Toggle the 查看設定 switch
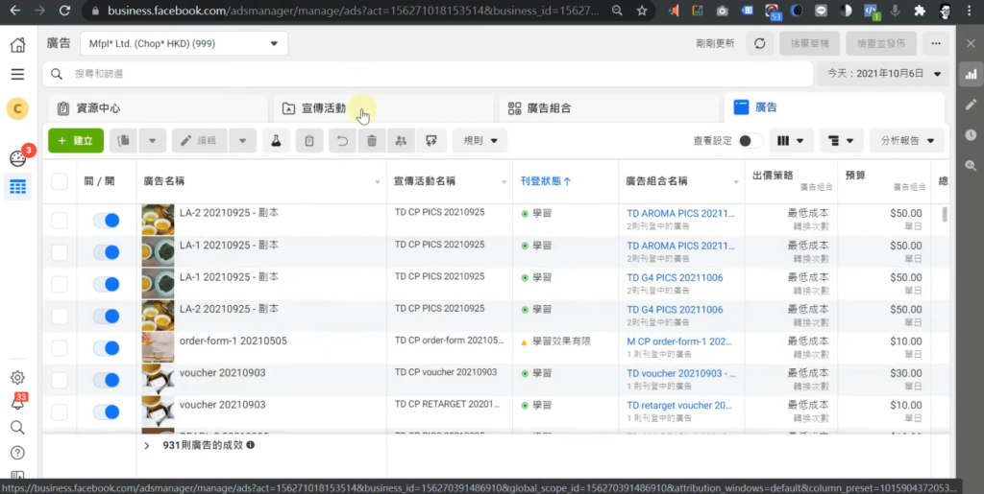This screenshot has width=984, height=494. coord(750,141)
